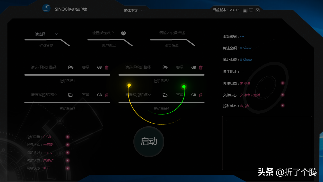Click the account user icon
Viewport: 323px width, 182px height.
point(123,33)
